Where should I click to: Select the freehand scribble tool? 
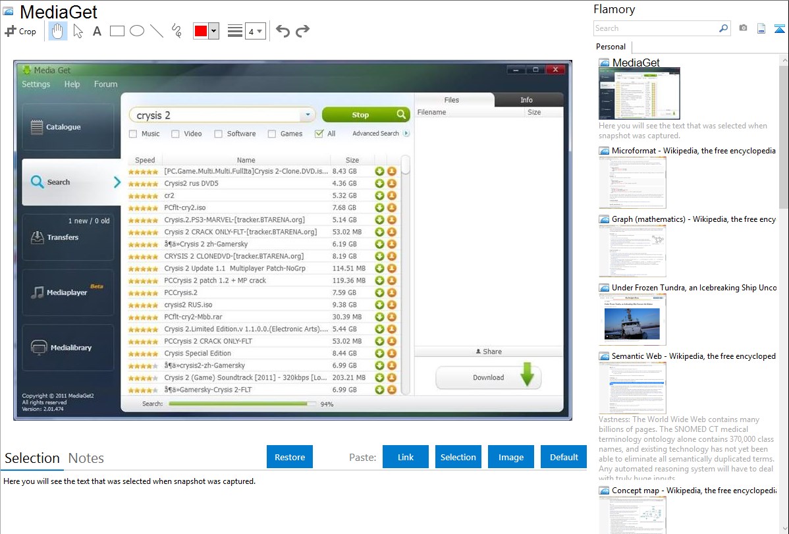177,31
